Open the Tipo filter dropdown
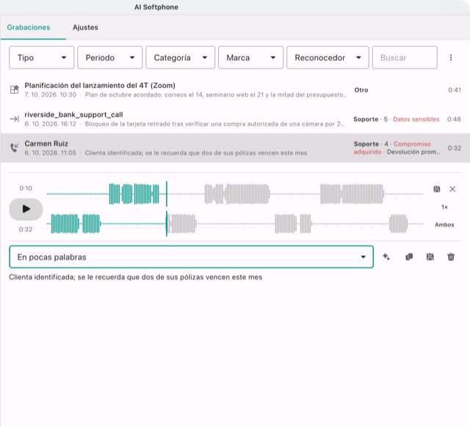The image size is (470, 426). click(x=41, y=57)
